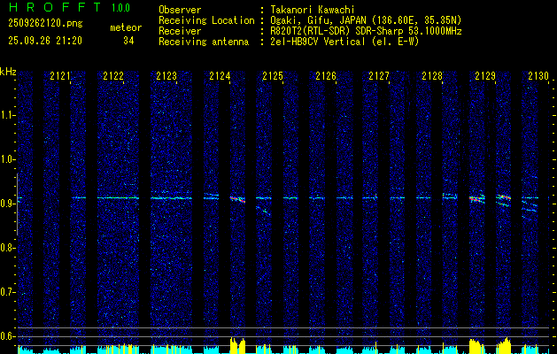Select the filename 2509262120.png

click(x=45, y=23)
